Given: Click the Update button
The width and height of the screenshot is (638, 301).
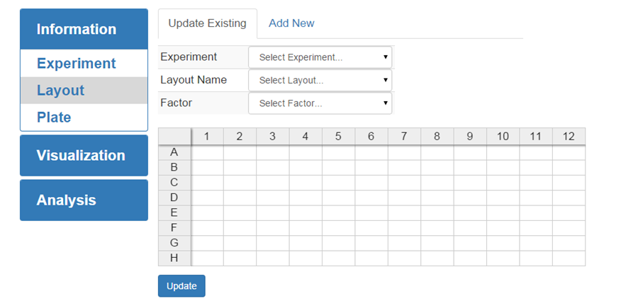Looking at the screenshot, I should coord(181,286).
